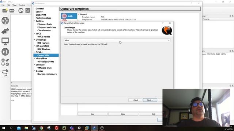
Task: Click the New blank project toolbar icon
Action: [5, 11]
